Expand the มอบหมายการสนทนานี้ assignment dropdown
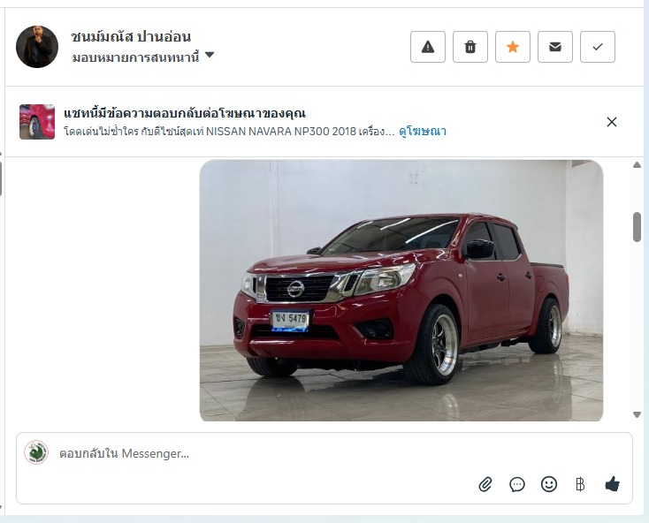Image resolution: width=649 pixels, height=523 pixels. (142, 57)
